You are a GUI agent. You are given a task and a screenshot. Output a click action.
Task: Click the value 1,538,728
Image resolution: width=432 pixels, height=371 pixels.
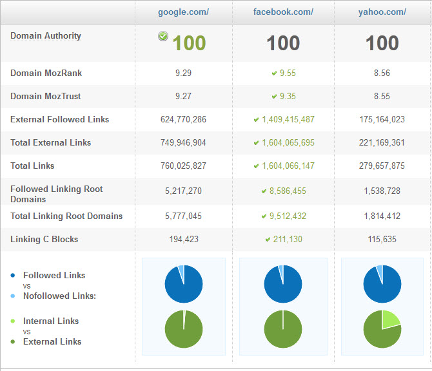(x=382, y=191)
